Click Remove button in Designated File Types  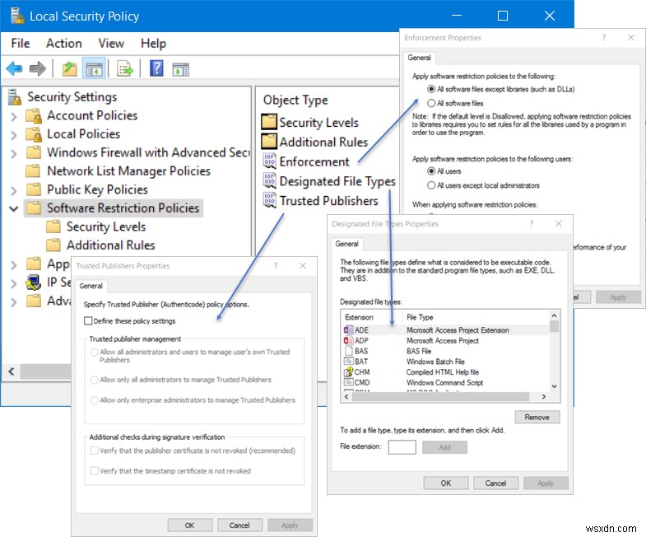pos(537,417)
